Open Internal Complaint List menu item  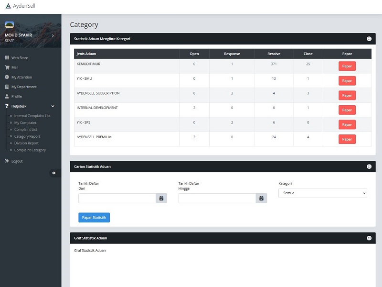(x=32, y=116)
